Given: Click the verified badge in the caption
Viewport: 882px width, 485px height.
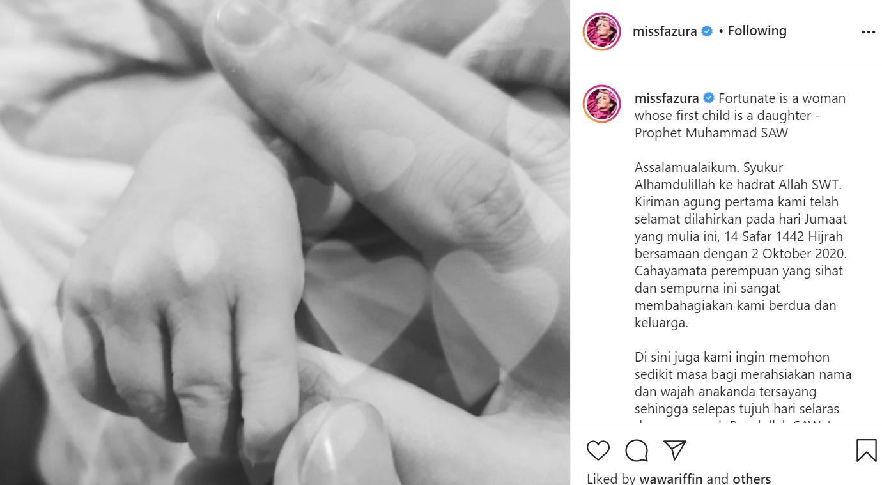Looking at the screenshot, I should (709, 98).
